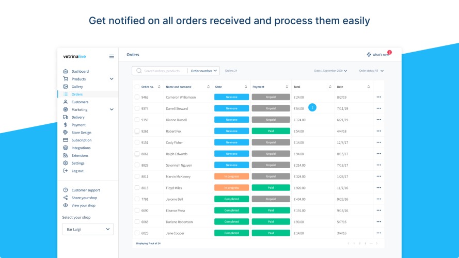Open the Order status All filter

(x=371, y=71)
